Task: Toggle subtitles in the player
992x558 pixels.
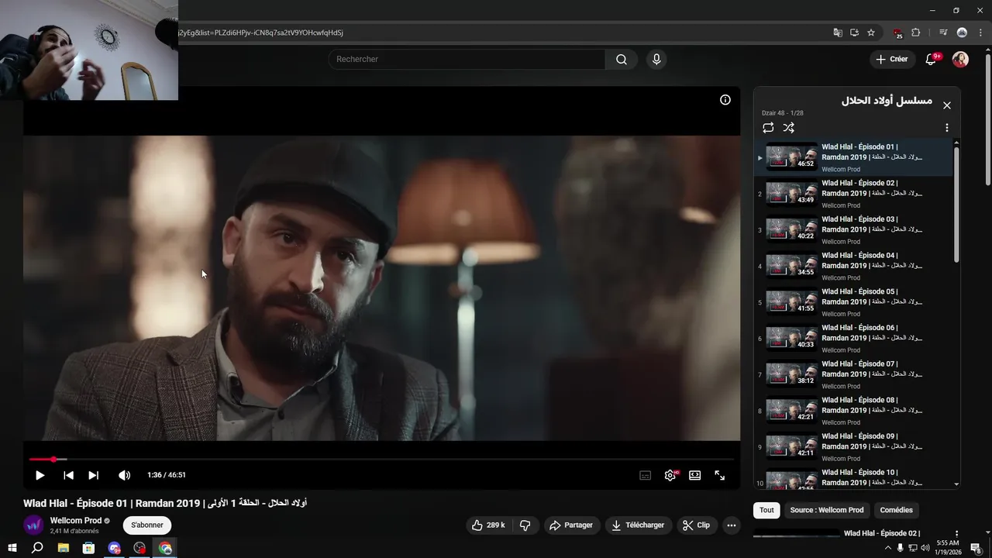Action: tap(645, 475)
